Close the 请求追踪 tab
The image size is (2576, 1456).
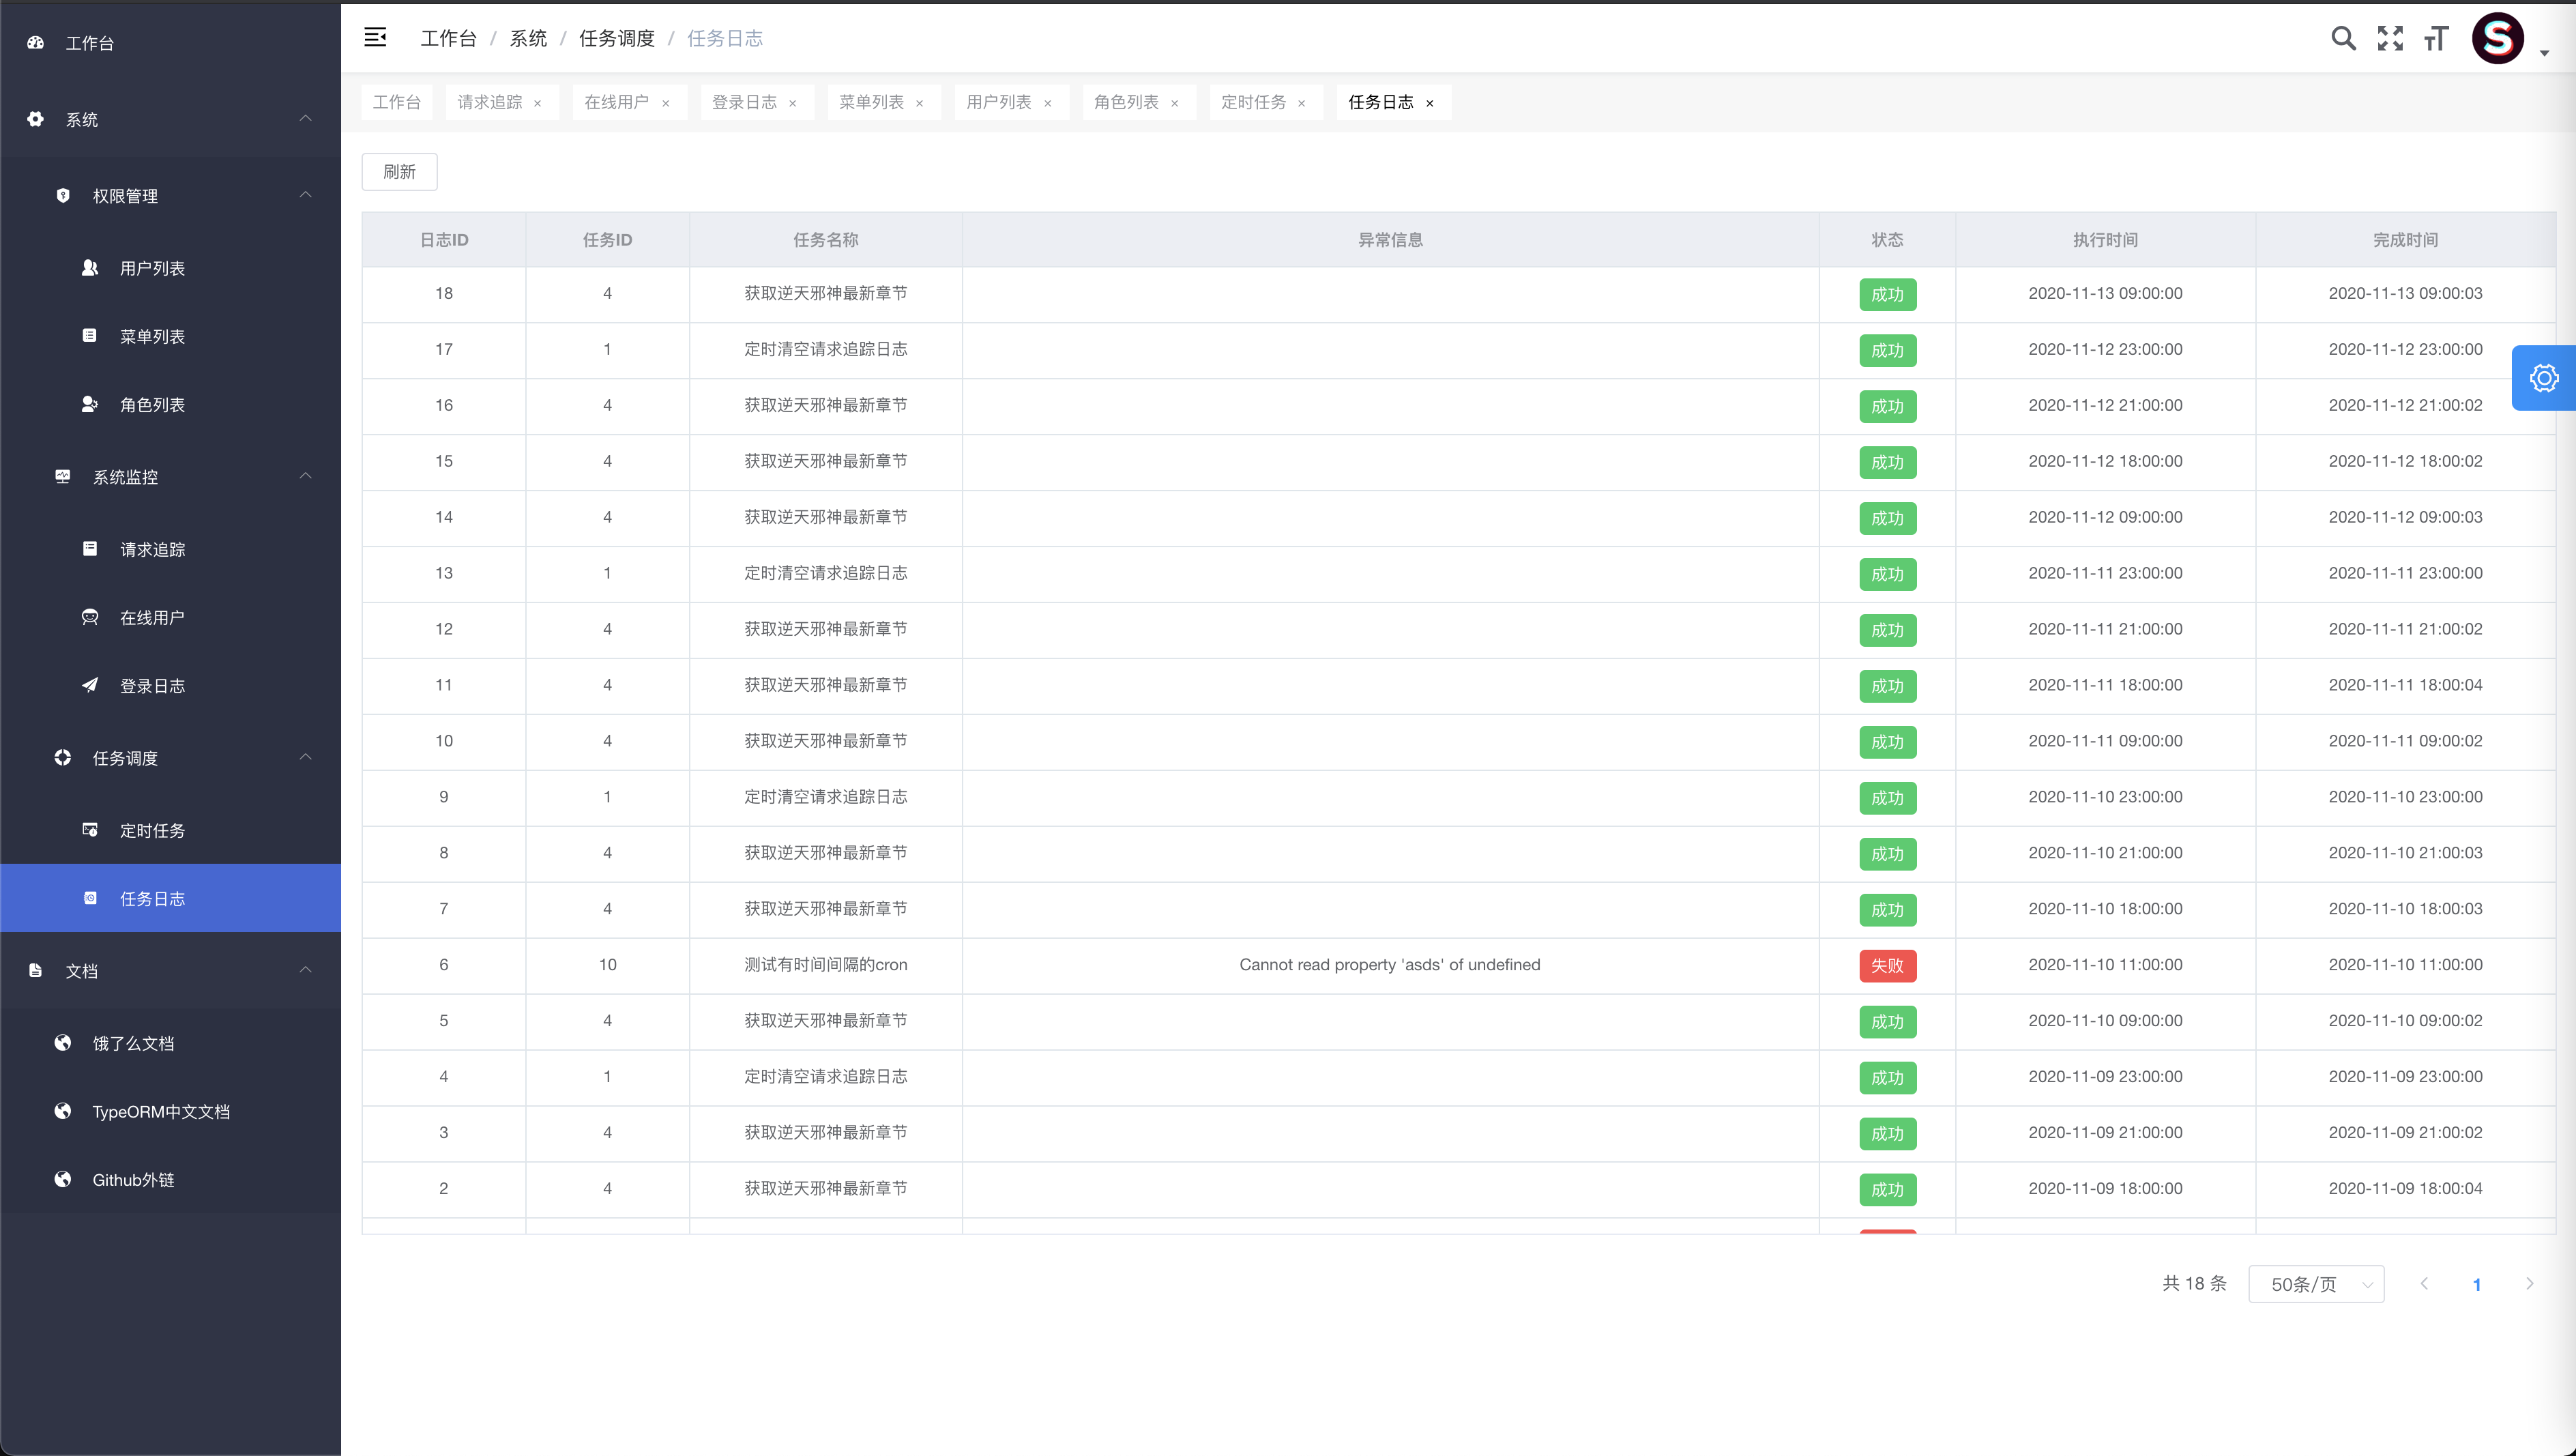pos(538,103)
